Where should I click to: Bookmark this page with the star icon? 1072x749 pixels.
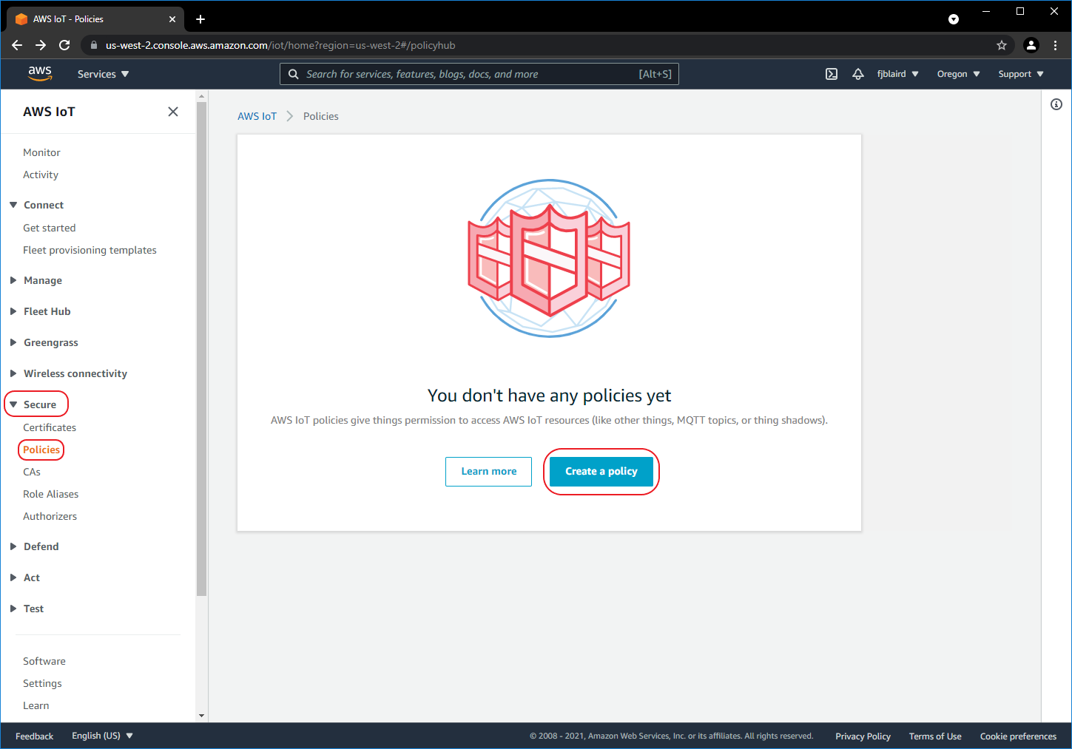click(1002, 45)
